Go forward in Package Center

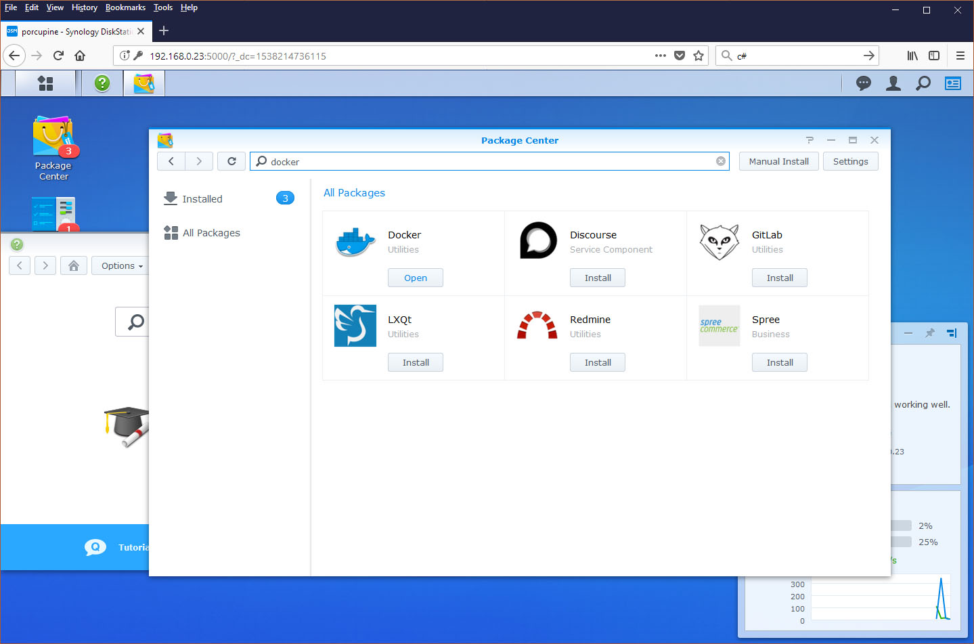click(x=199, y=161)
